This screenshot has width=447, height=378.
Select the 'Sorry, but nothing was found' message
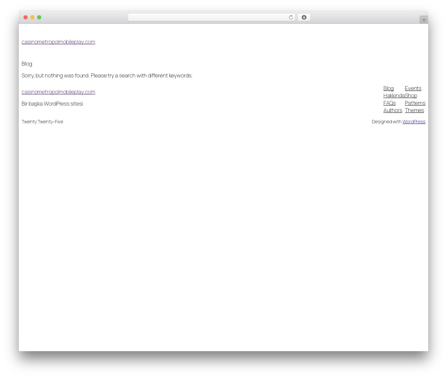click(107, 75)
